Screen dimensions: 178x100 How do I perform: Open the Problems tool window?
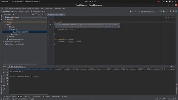coord(36,97)
